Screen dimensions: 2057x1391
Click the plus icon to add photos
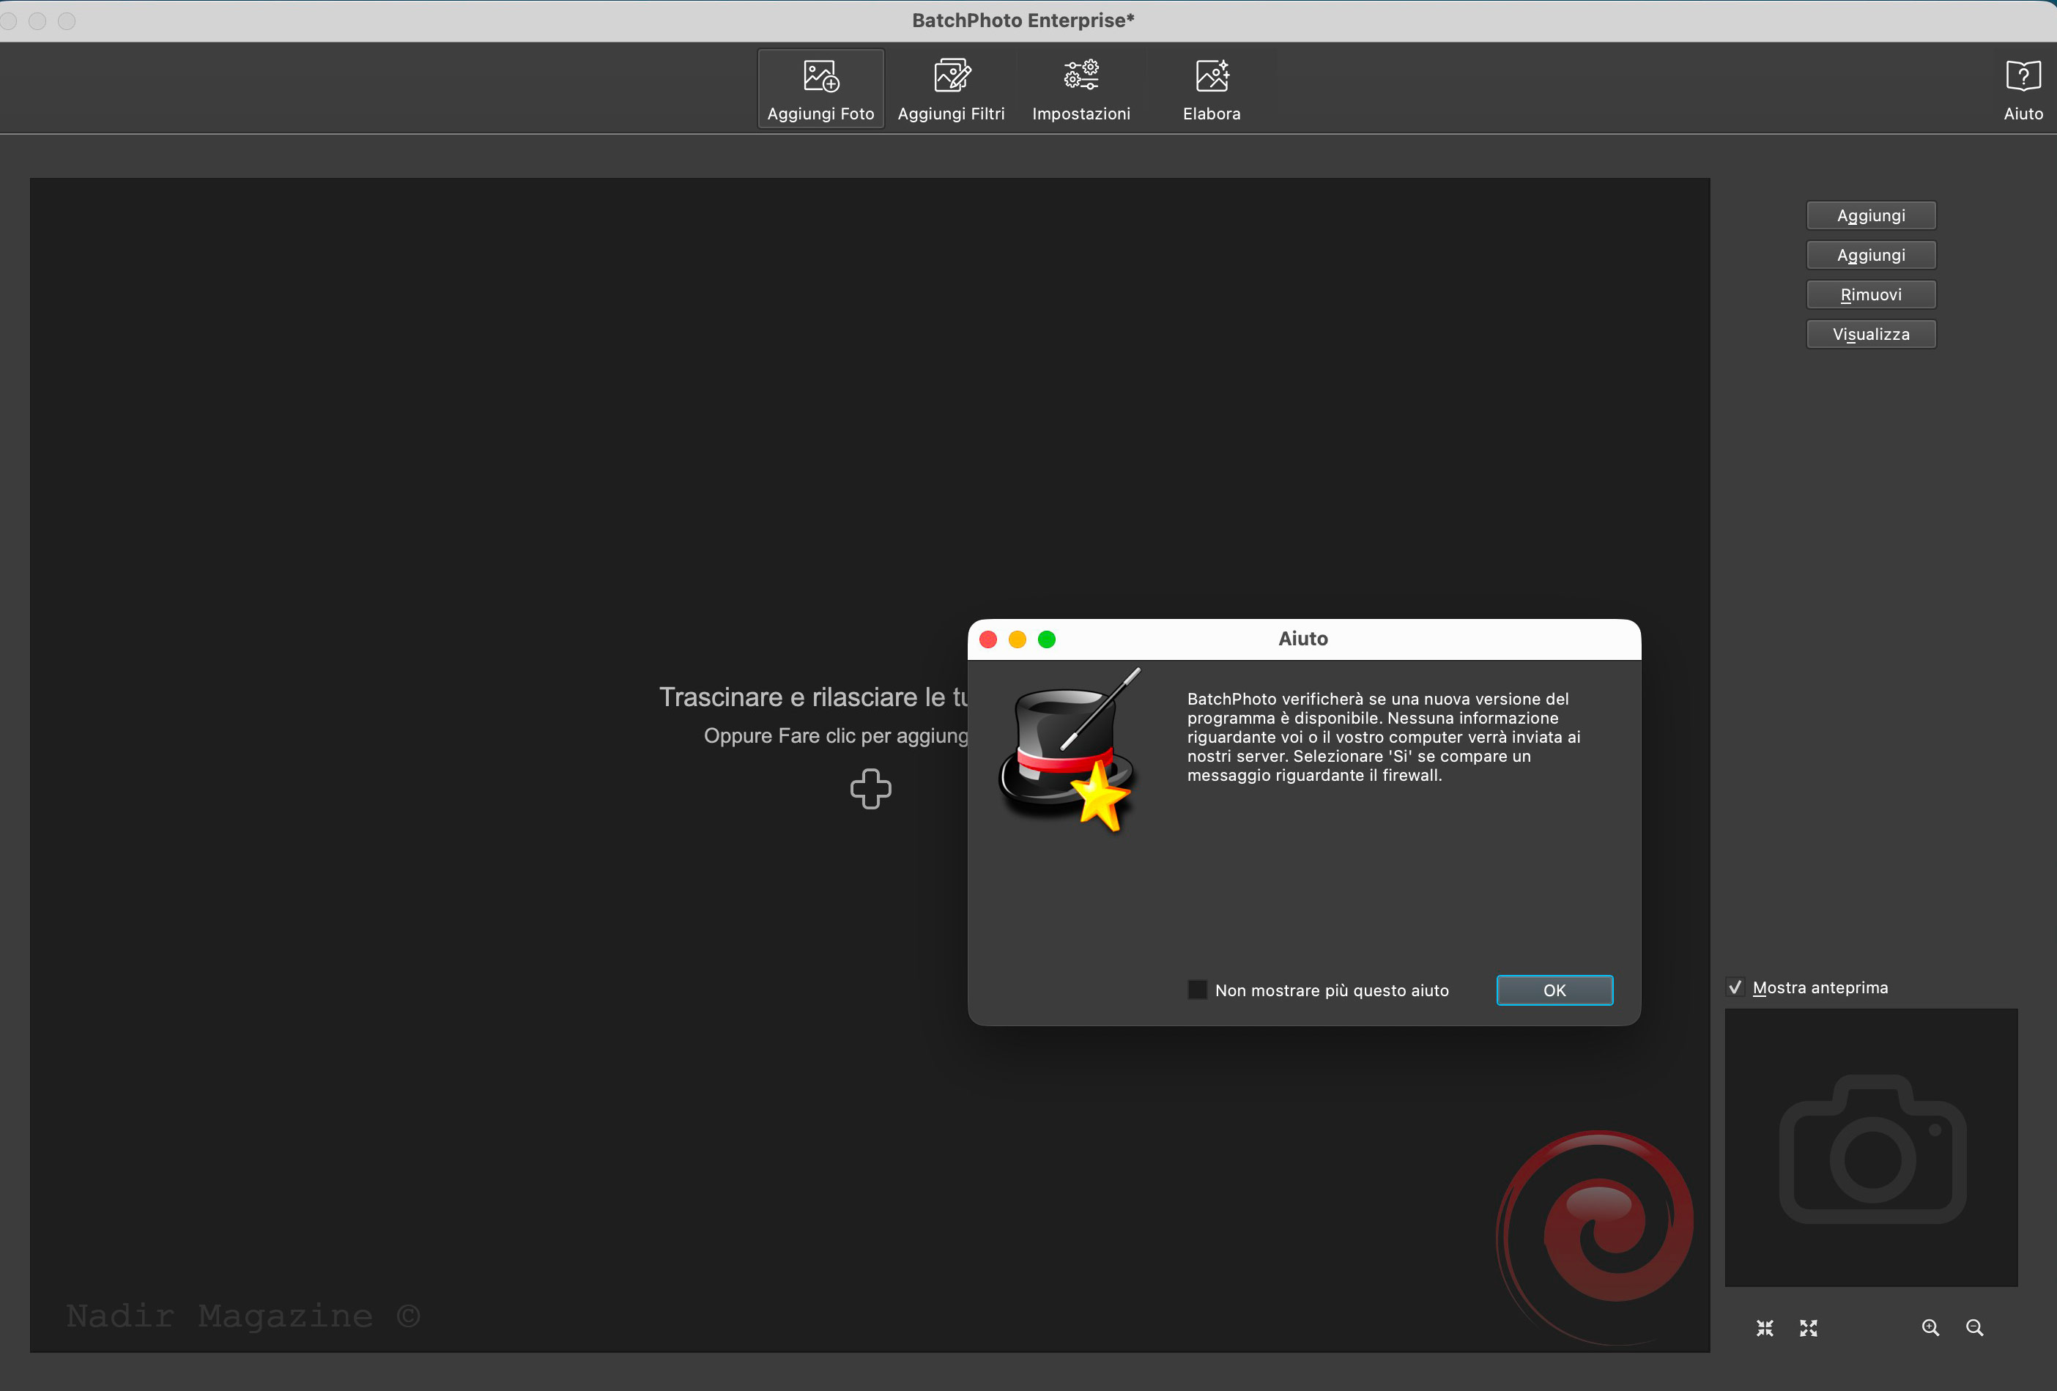tap(870, 788)
